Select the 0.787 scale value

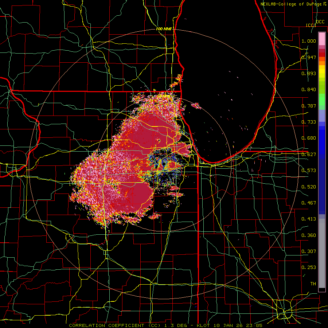point(309,106)
